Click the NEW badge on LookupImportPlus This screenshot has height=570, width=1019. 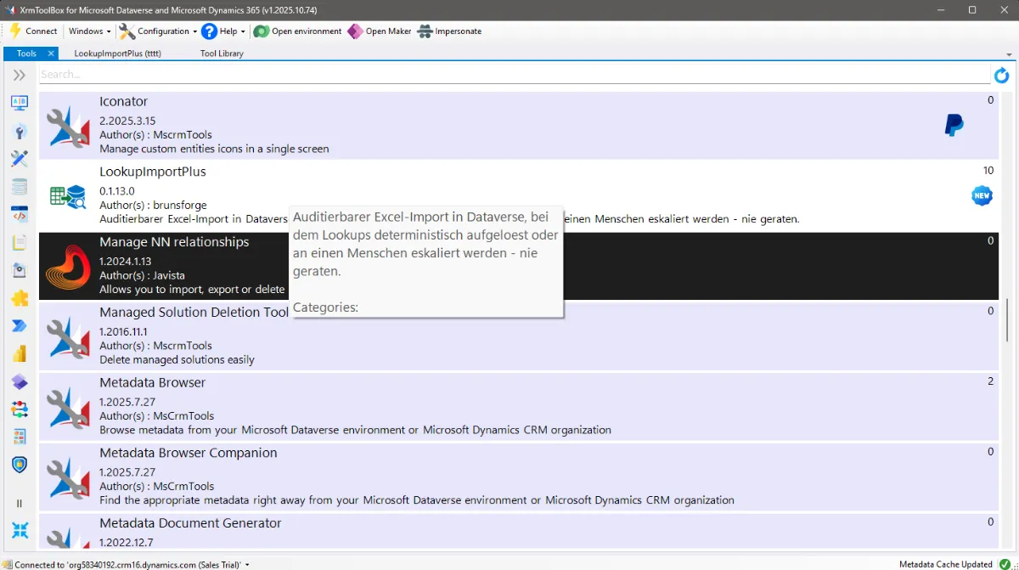(x=982, y=195)
